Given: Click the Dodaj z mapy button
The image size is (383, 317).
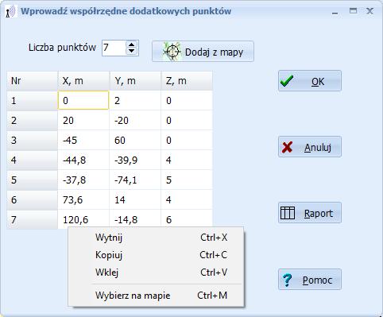Looking at the screenshot, I should click(203, 52).
